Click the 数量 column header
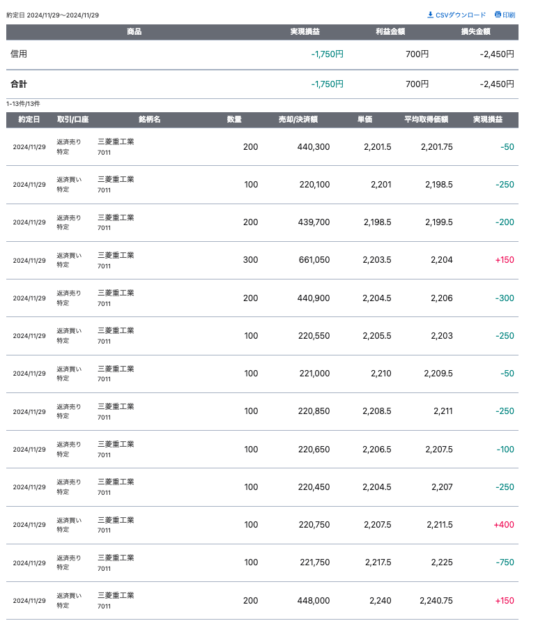Viewport: 545px width, 628px height. click(234, 120)
